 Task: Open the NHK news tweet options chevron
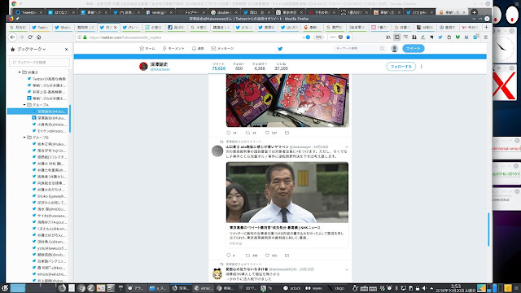pyautogui.click(x=347, y=146)
